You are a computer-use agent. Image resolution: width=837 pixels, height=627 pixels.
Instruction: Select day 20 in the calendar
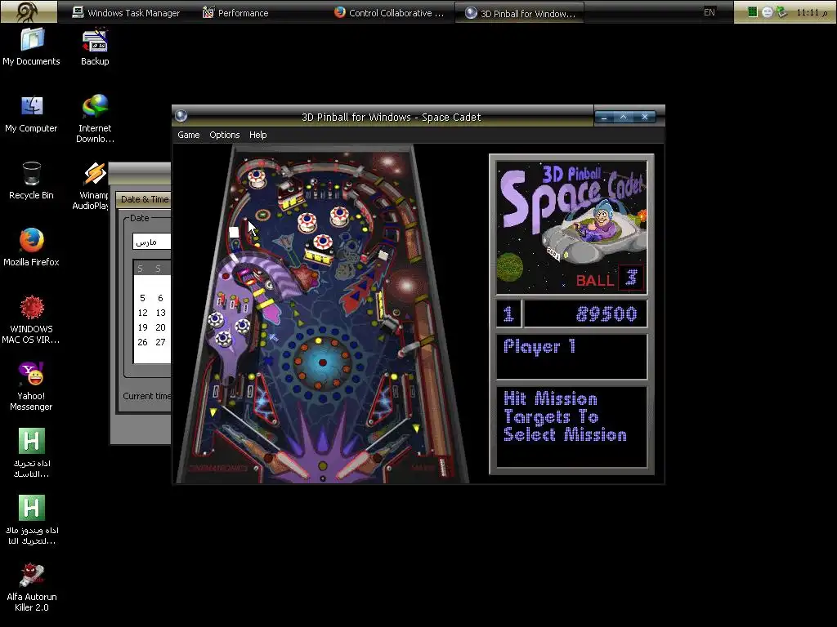tap(160, 327)
